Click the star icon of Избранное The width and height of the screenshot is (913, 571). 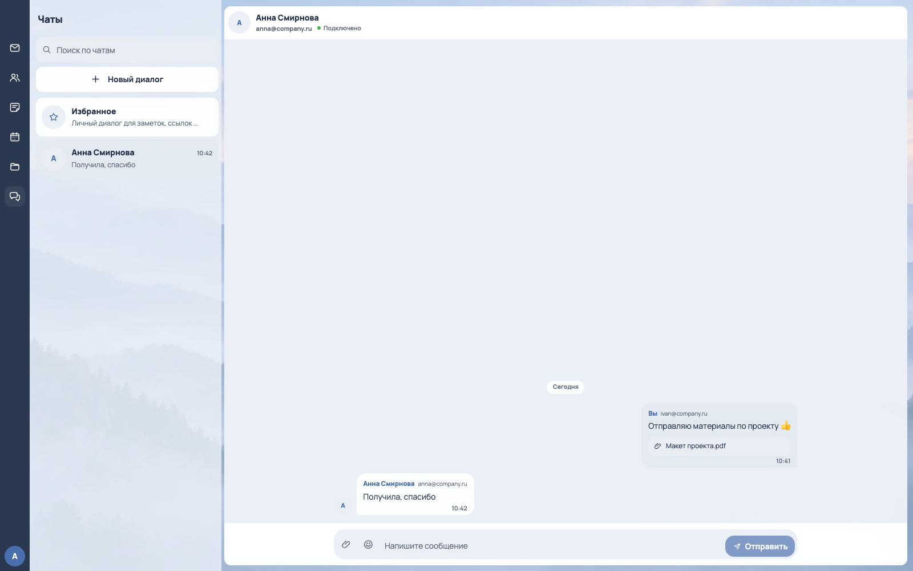(54, 117)
